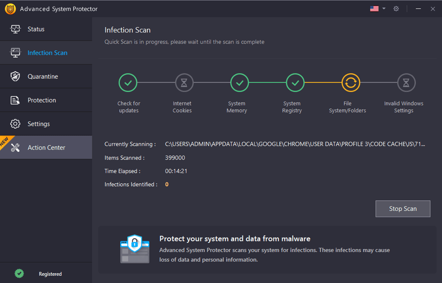Open the Status section in sidebar
Viewport: 442px width, 283px height.
(46, 29)
